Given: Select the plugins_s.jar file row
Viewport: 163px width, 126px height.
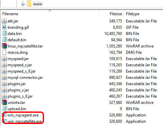Looking at the screenshot, I should coord(81,90).
